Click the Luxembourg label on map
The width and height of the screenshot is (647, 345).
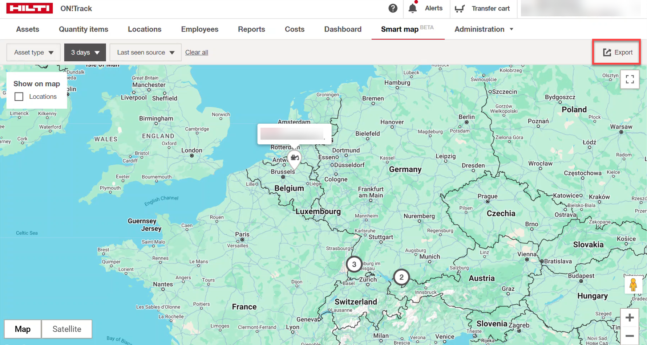tap(318, 211)
